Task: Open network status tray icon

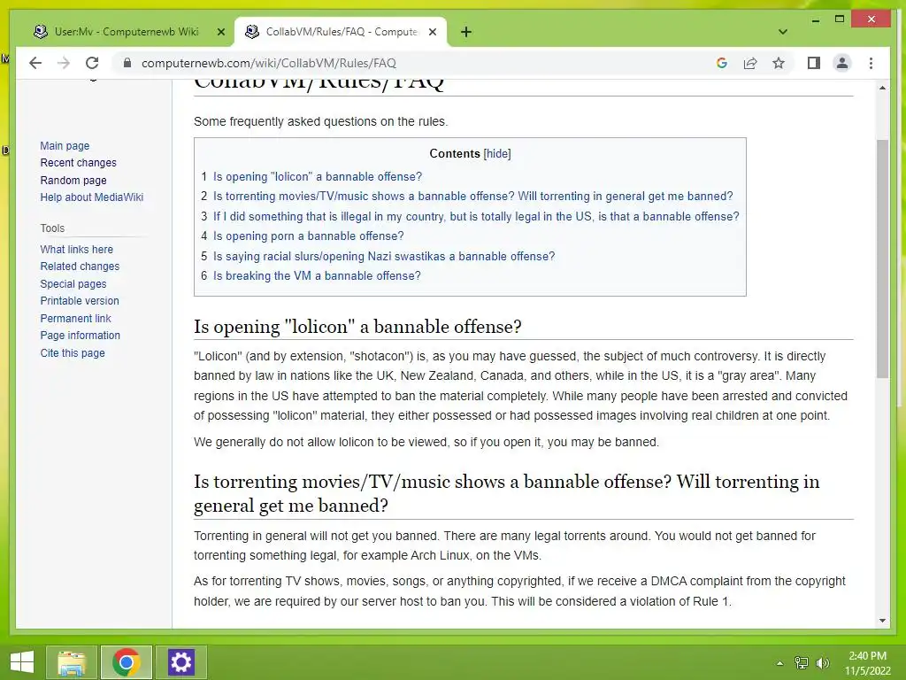Action: pyautogui.click(x=802, y=663)
